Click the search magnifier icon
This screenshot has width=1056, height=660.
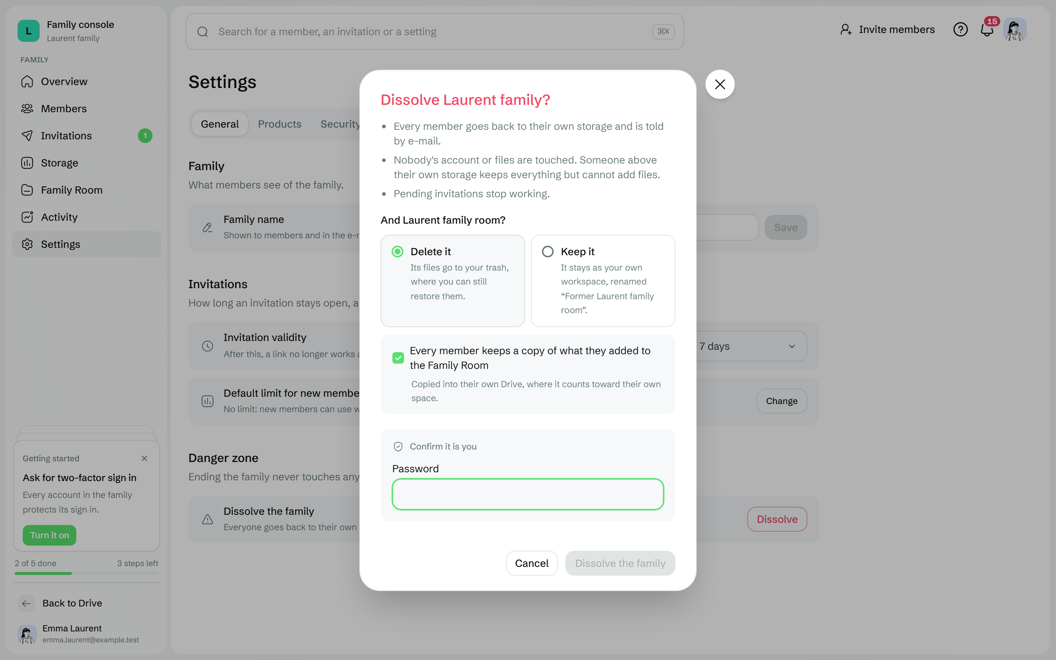tap(202, 32)
